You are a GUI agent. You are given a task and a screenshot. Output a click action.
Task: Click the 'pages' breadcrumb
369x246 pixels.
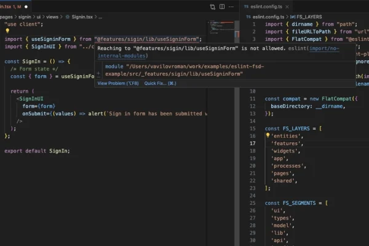[x=6, y=17]
